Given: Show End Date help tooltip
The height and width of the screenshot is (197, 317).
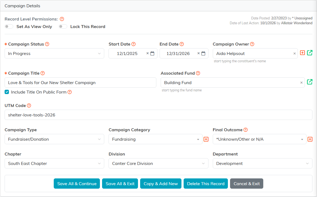Looking at the screenshot, I should (x=182, y=44).
